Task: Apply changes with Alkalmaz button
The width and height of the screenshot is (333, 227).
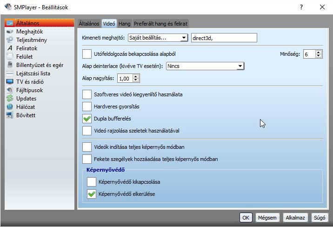Action: [x=295, y=218]
